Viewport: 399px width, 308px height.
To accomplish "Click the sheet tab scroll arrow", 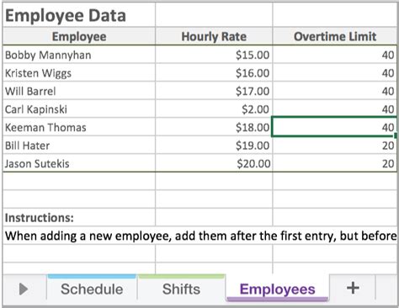I will [x=24, y=289].
